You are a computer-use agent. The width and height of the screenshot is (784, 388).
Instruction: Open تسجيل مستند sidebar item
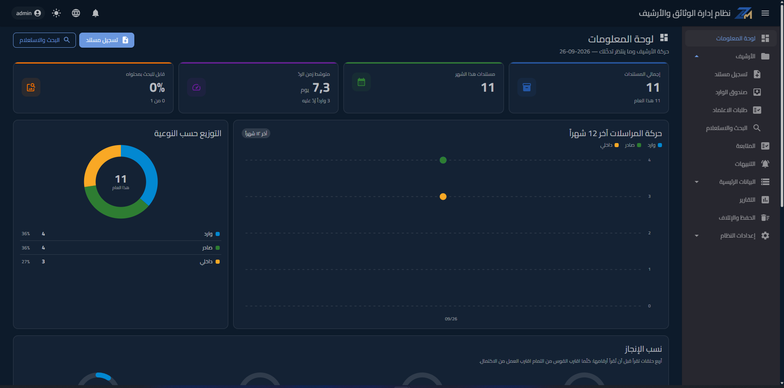click(x=731, y=74)
